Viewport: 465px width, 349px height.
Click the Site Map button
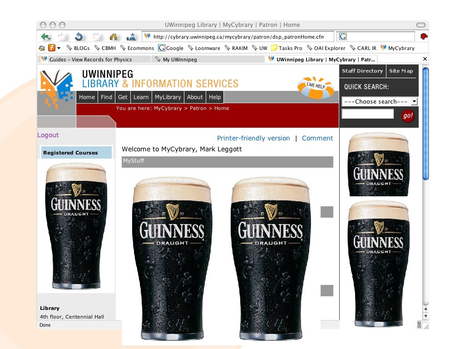point(401,71)
